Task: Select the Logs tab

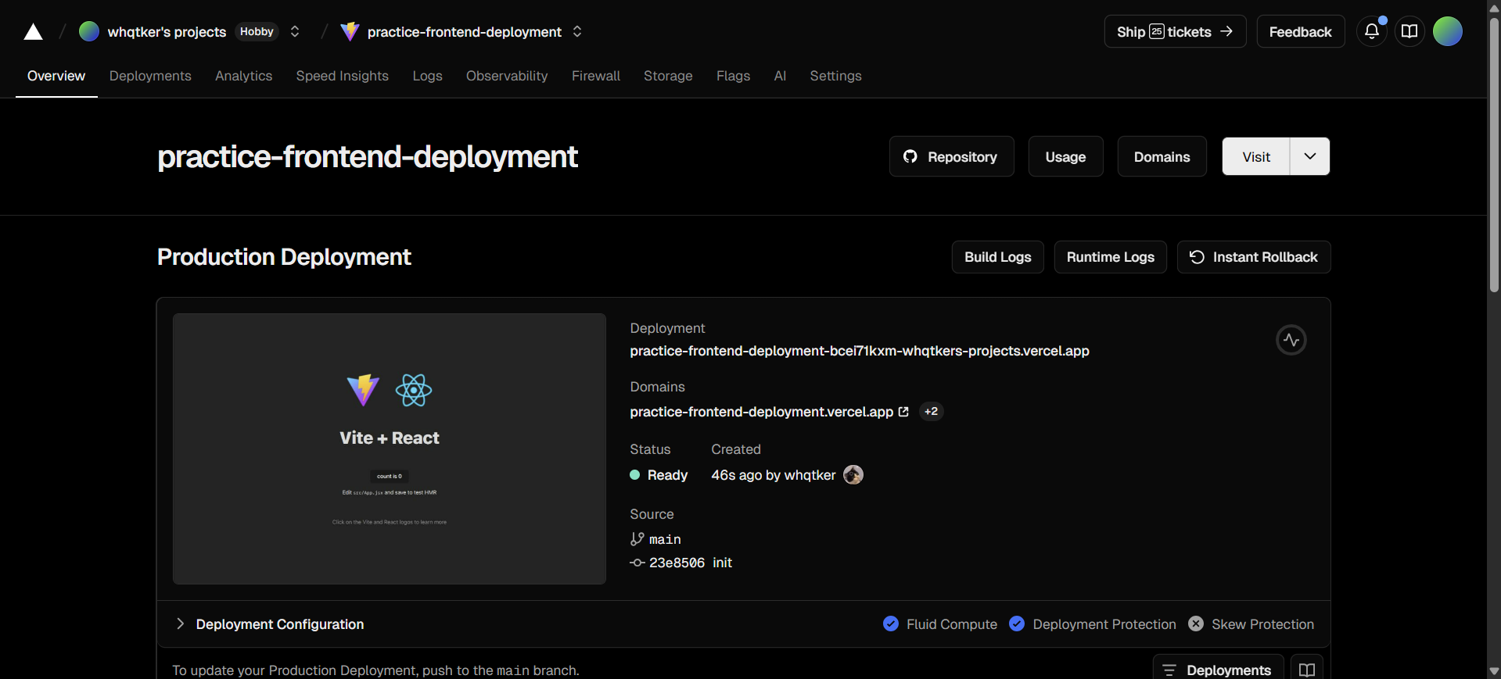Action: pos(428,76)
